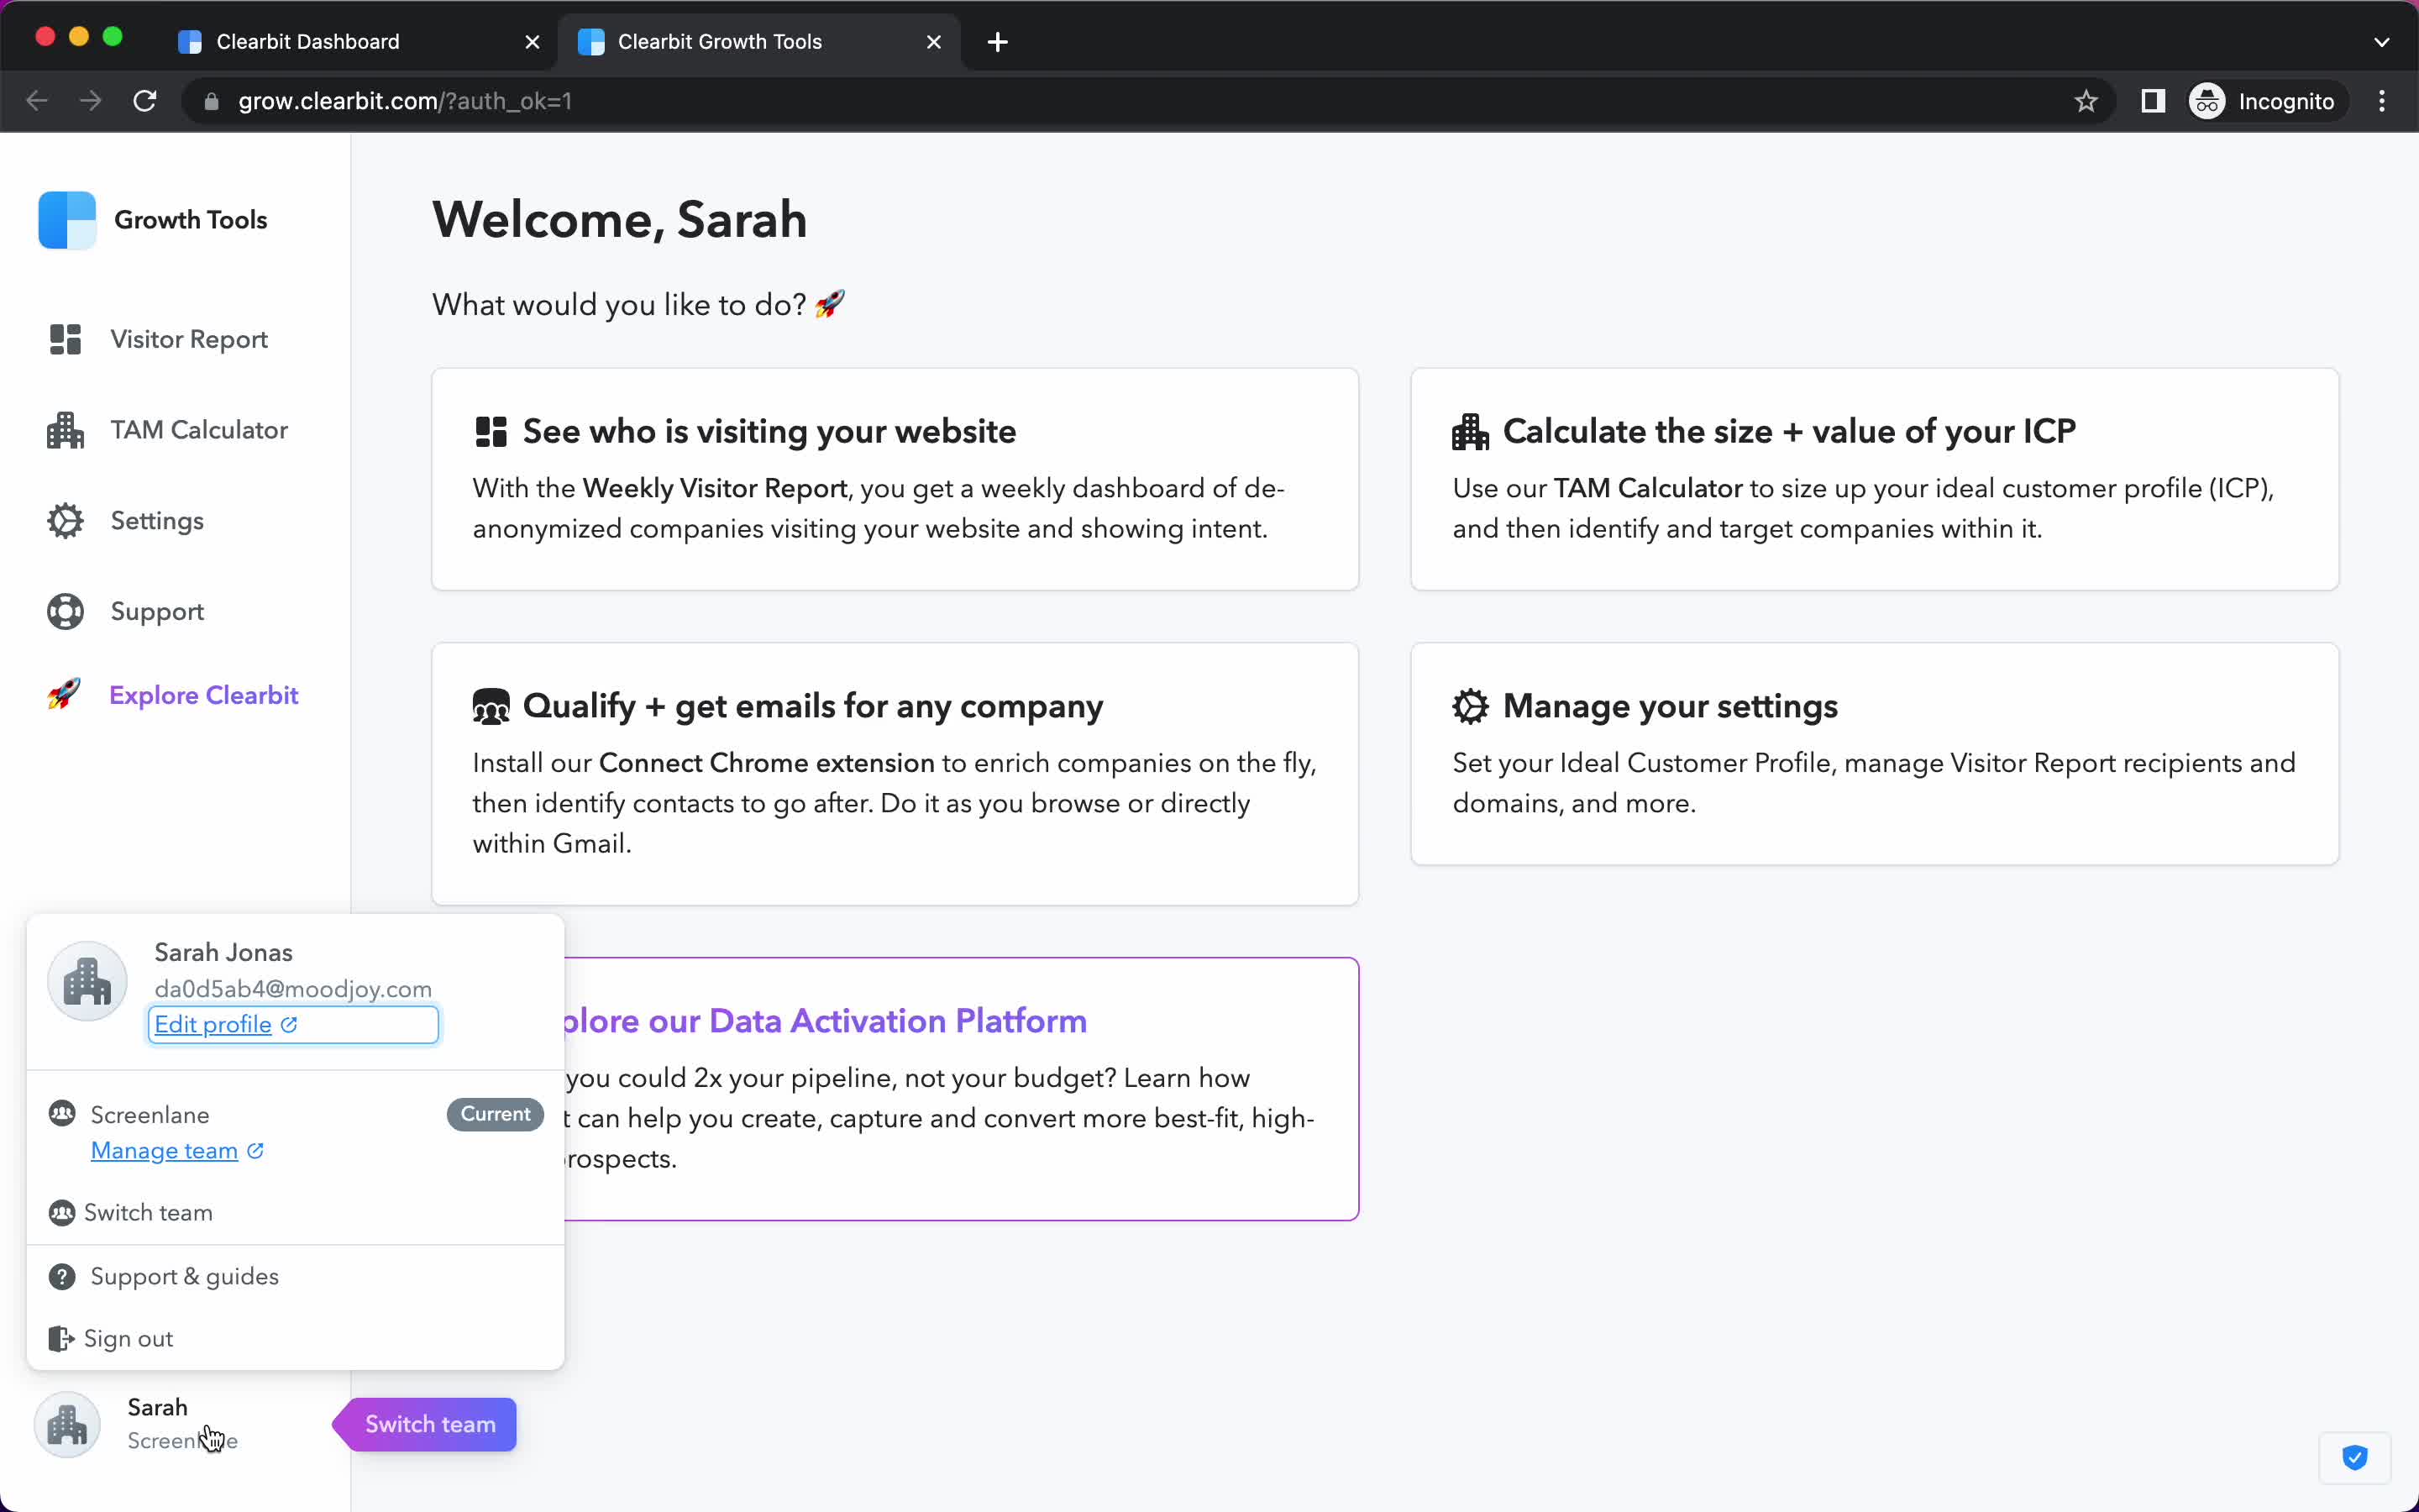Select Explore Clearbit in sidebar
The width and height of the screenshot is (2419, 1512).
pos(174,694)
